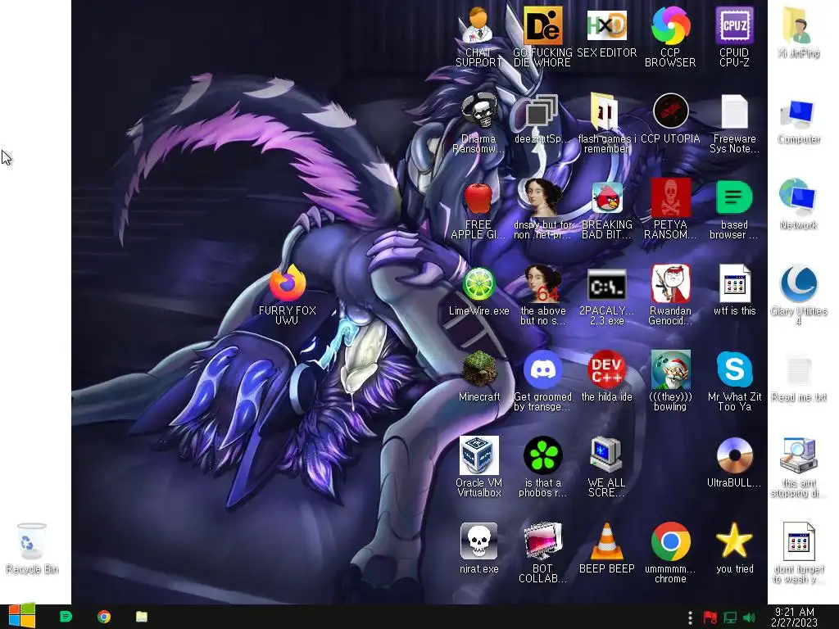This screenshot has height=629, width=839.
Task: Open the CCP BROWSER shortcut
Action: (670, 36)
